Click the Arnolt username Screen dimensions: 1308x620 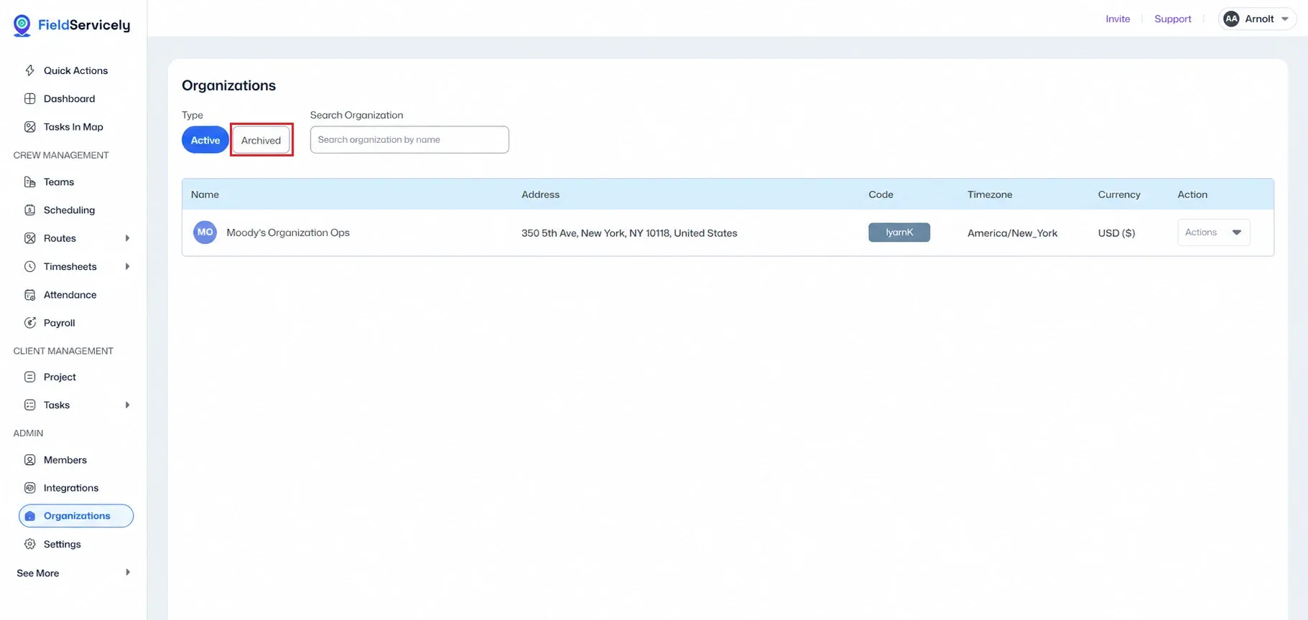pyautogui.click(x=1259, y=19)
